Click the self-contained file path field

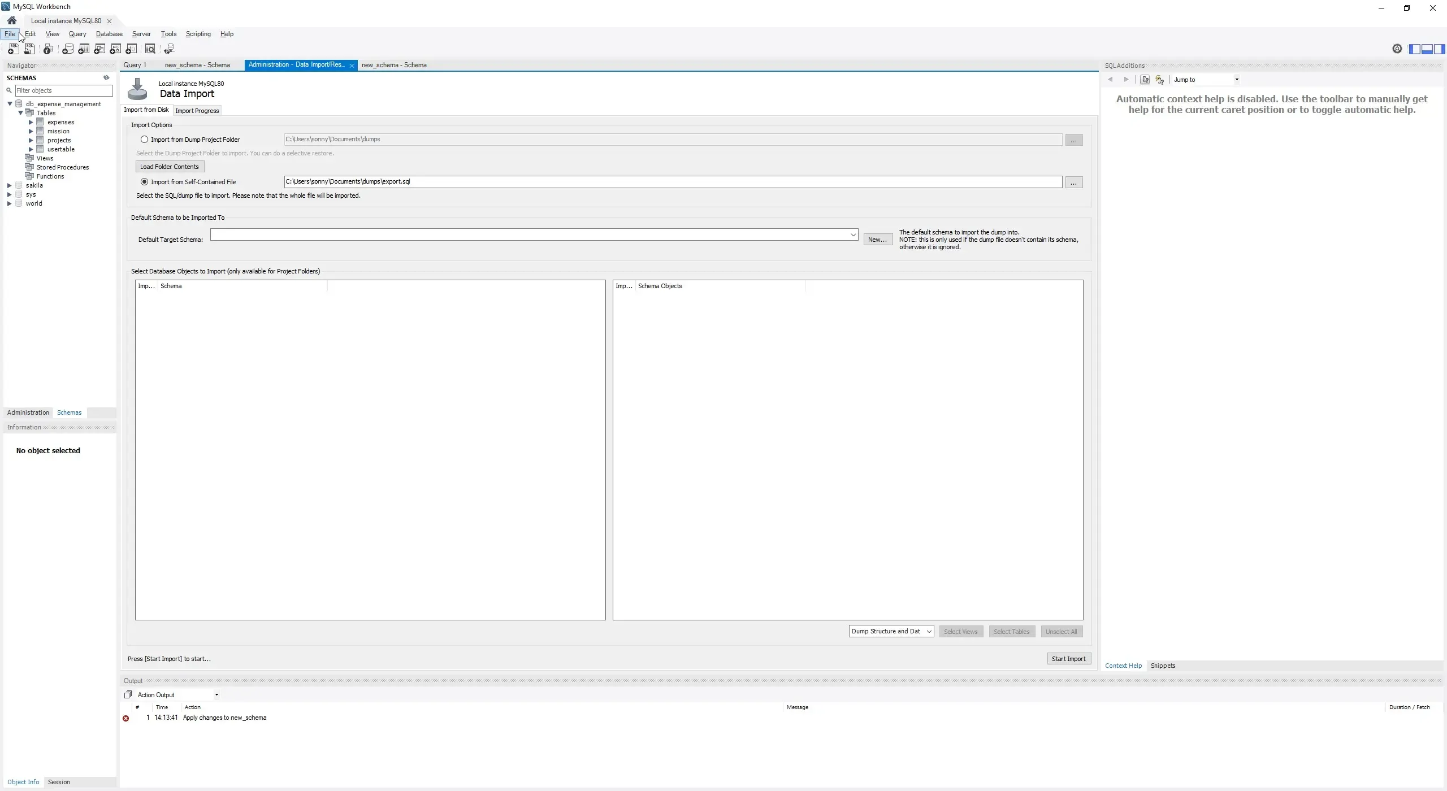click(673, 182)
